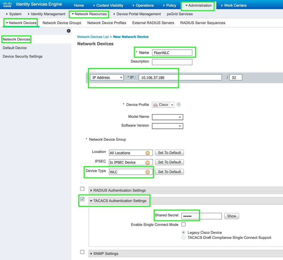This screenshot has height=260, width=283.
Task: Open the Device Type group selector arrow
Action: (148, 172)
